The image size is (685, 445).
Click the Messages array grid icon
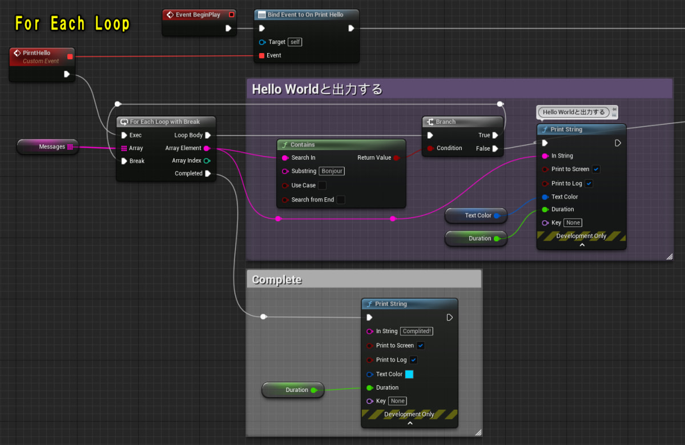[70, 147]
